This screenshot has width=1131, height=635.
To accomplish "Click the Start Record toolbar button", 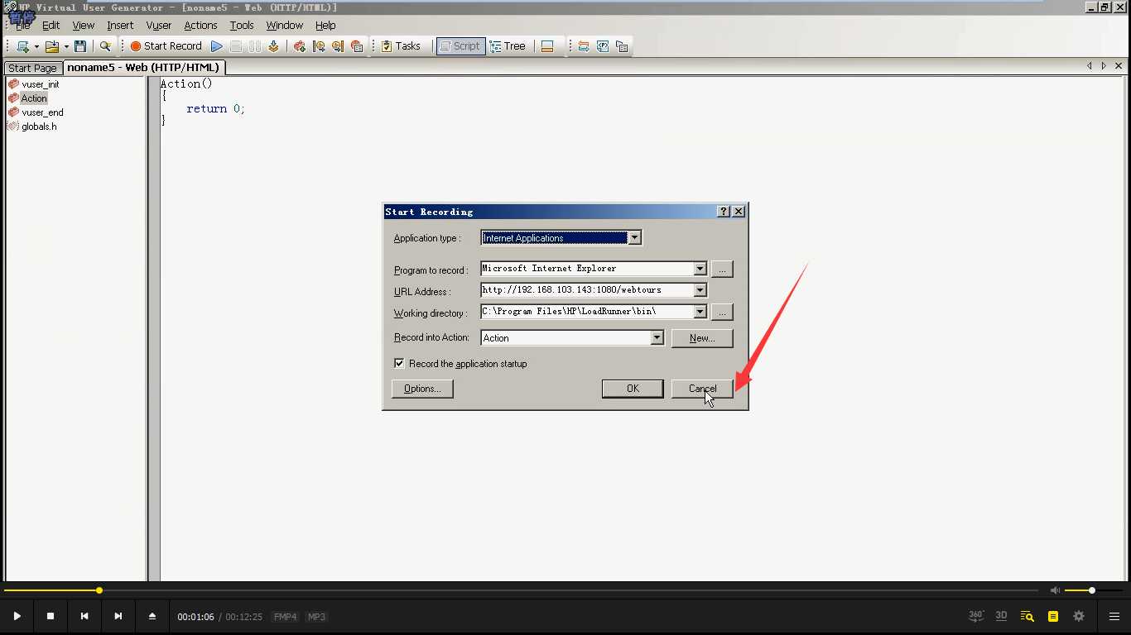I will [x=166, y=46].
